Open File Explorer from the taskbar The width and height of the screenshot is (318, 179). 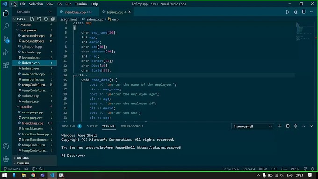point(24,175)
